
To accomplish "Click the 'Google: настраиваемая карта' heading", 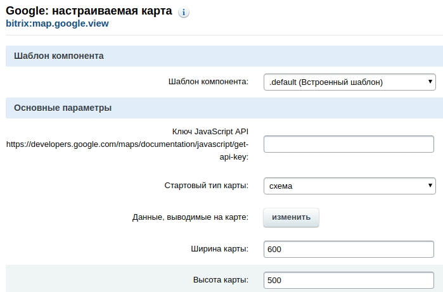I will tap(89, 12).
